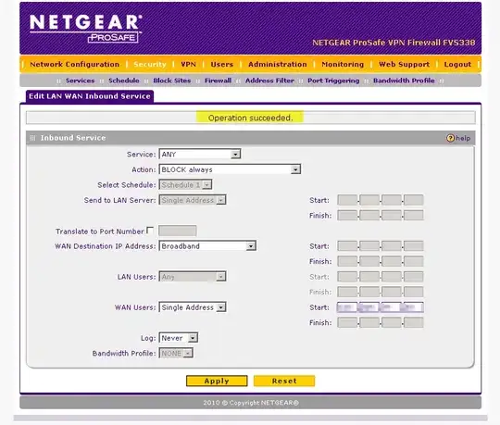
Task: Open the WAN Destination IP Address Broadband dropdown
Action: point(207,246)
